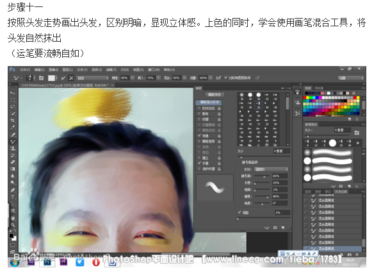Open preset manager folder icon in Brush Presets
Image resolution: width=374 pixels, height=270 pixels.
357,132
